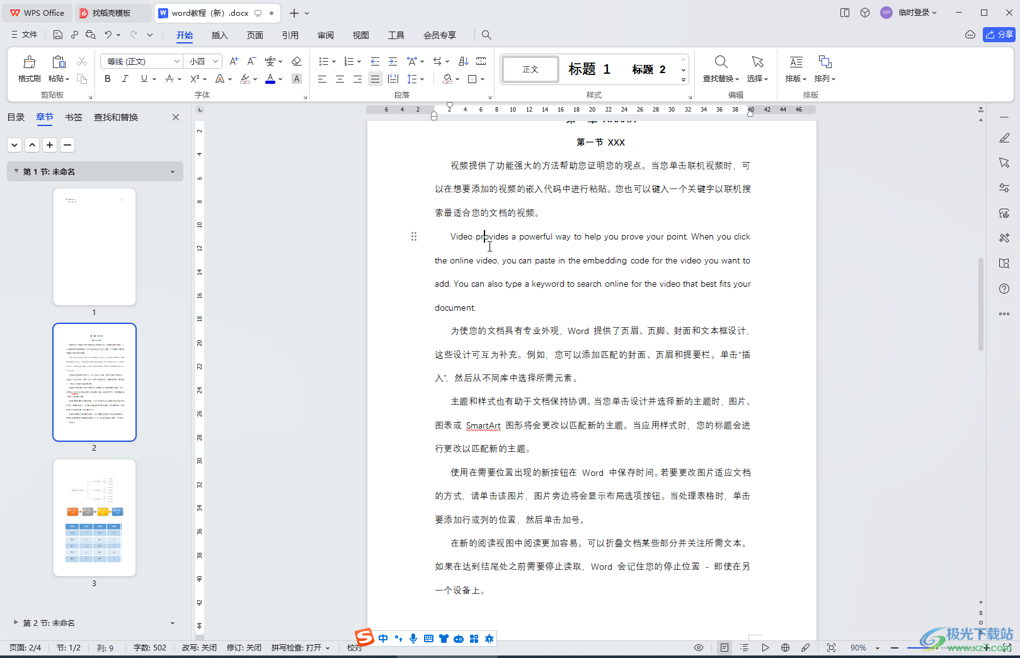Toggle underline formatting
Screen dimensions: 1020x658
coord(144,79)
